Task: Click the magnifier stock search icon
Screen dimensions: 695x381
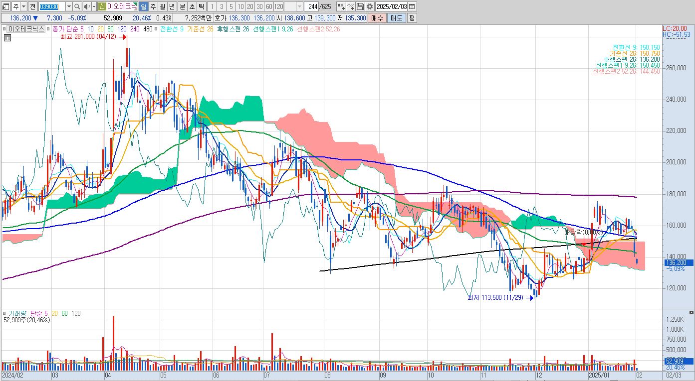Action: coord(78,6)
